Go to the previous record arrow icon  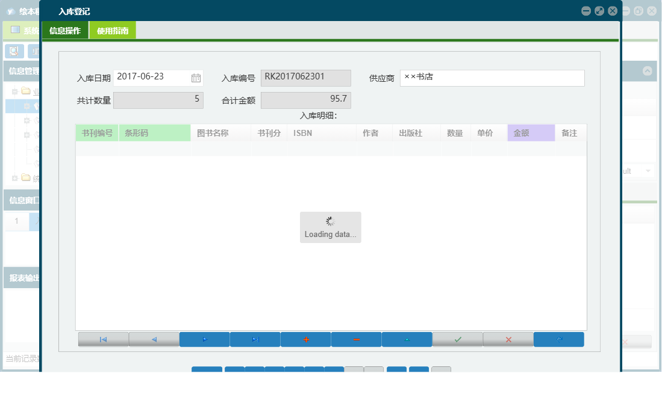pyautogui.click(x=154, y=339)
